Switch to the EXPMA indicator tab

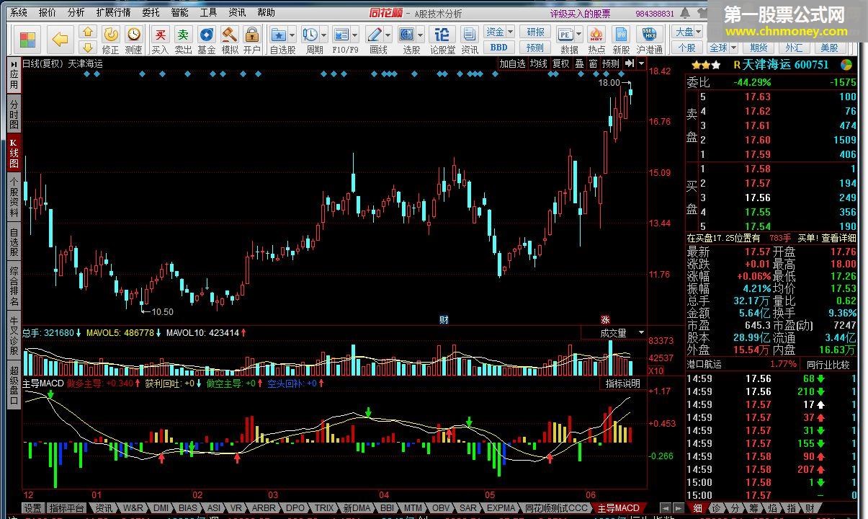501,508
